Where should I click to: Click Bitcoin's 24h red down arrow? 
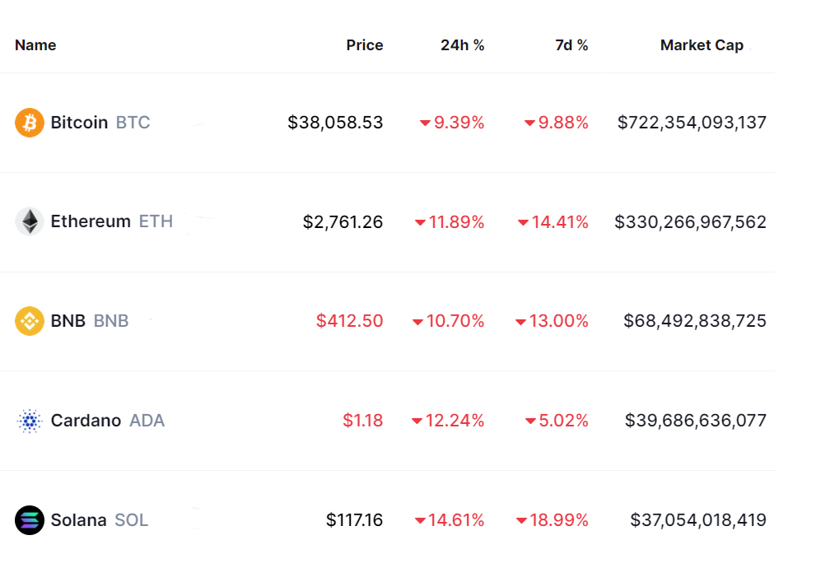pos(425,123)
